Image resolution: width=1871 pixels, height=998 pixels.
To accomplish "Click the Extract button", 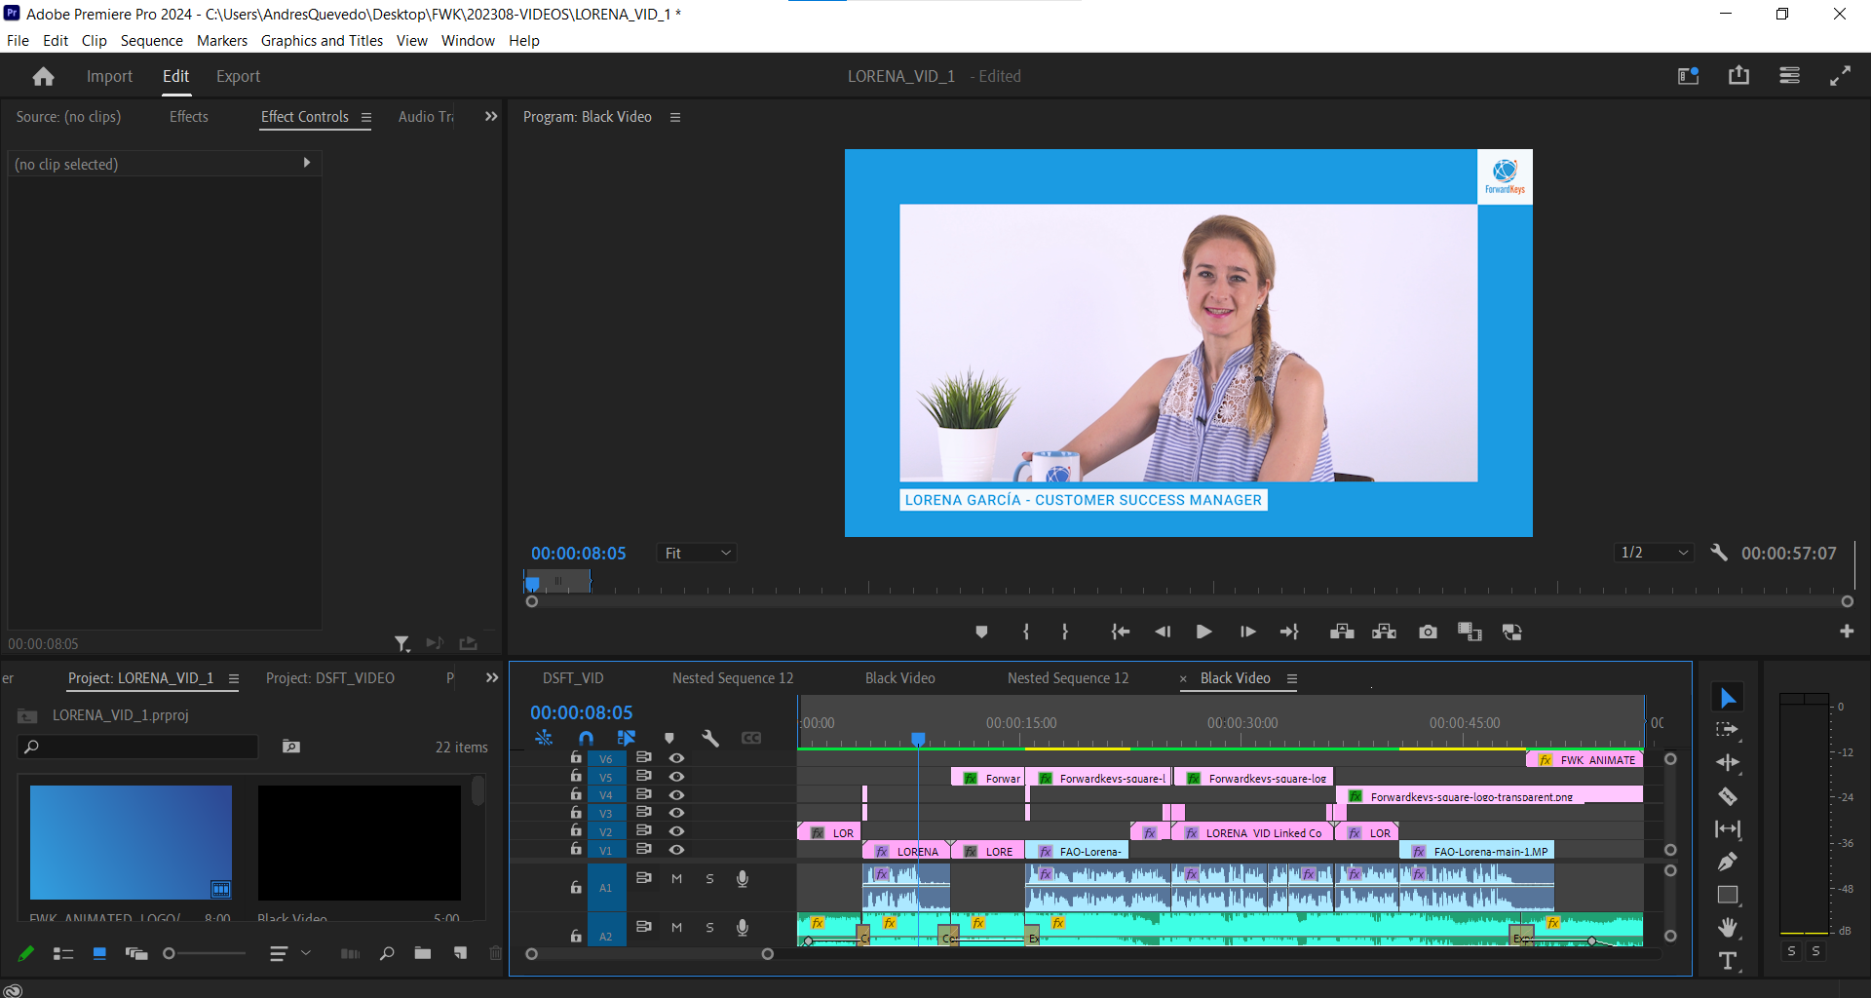I will click(1384, 632).
